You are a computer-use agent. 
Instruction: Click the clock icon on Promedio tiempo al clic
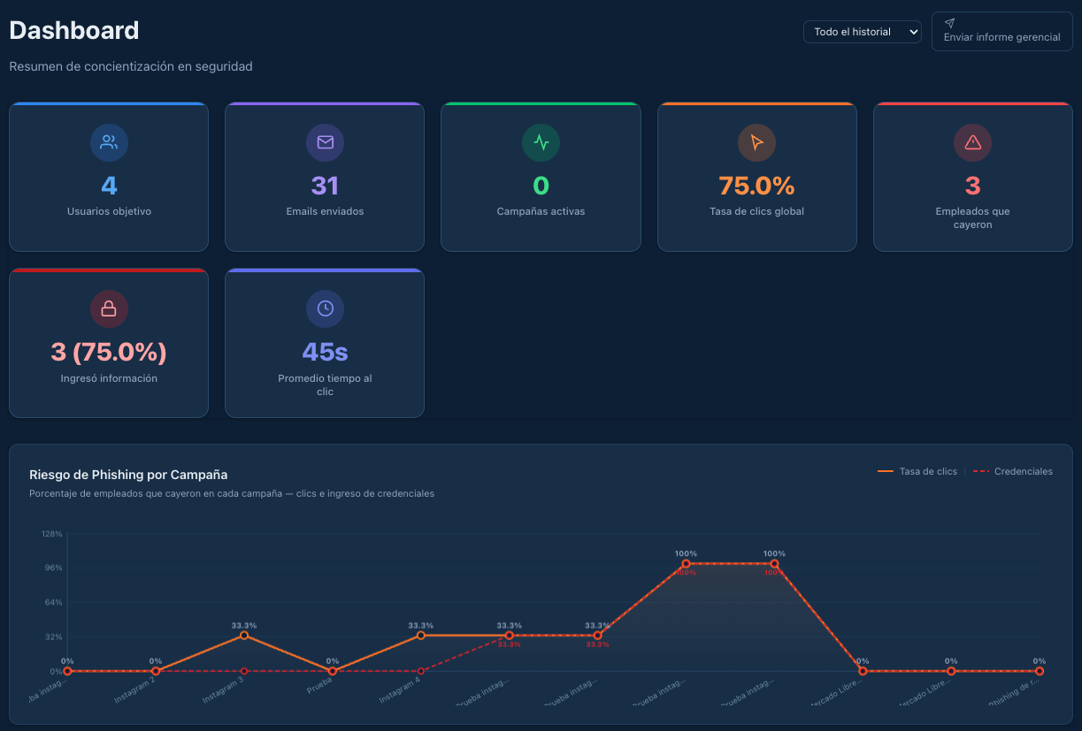pos(325,308)
